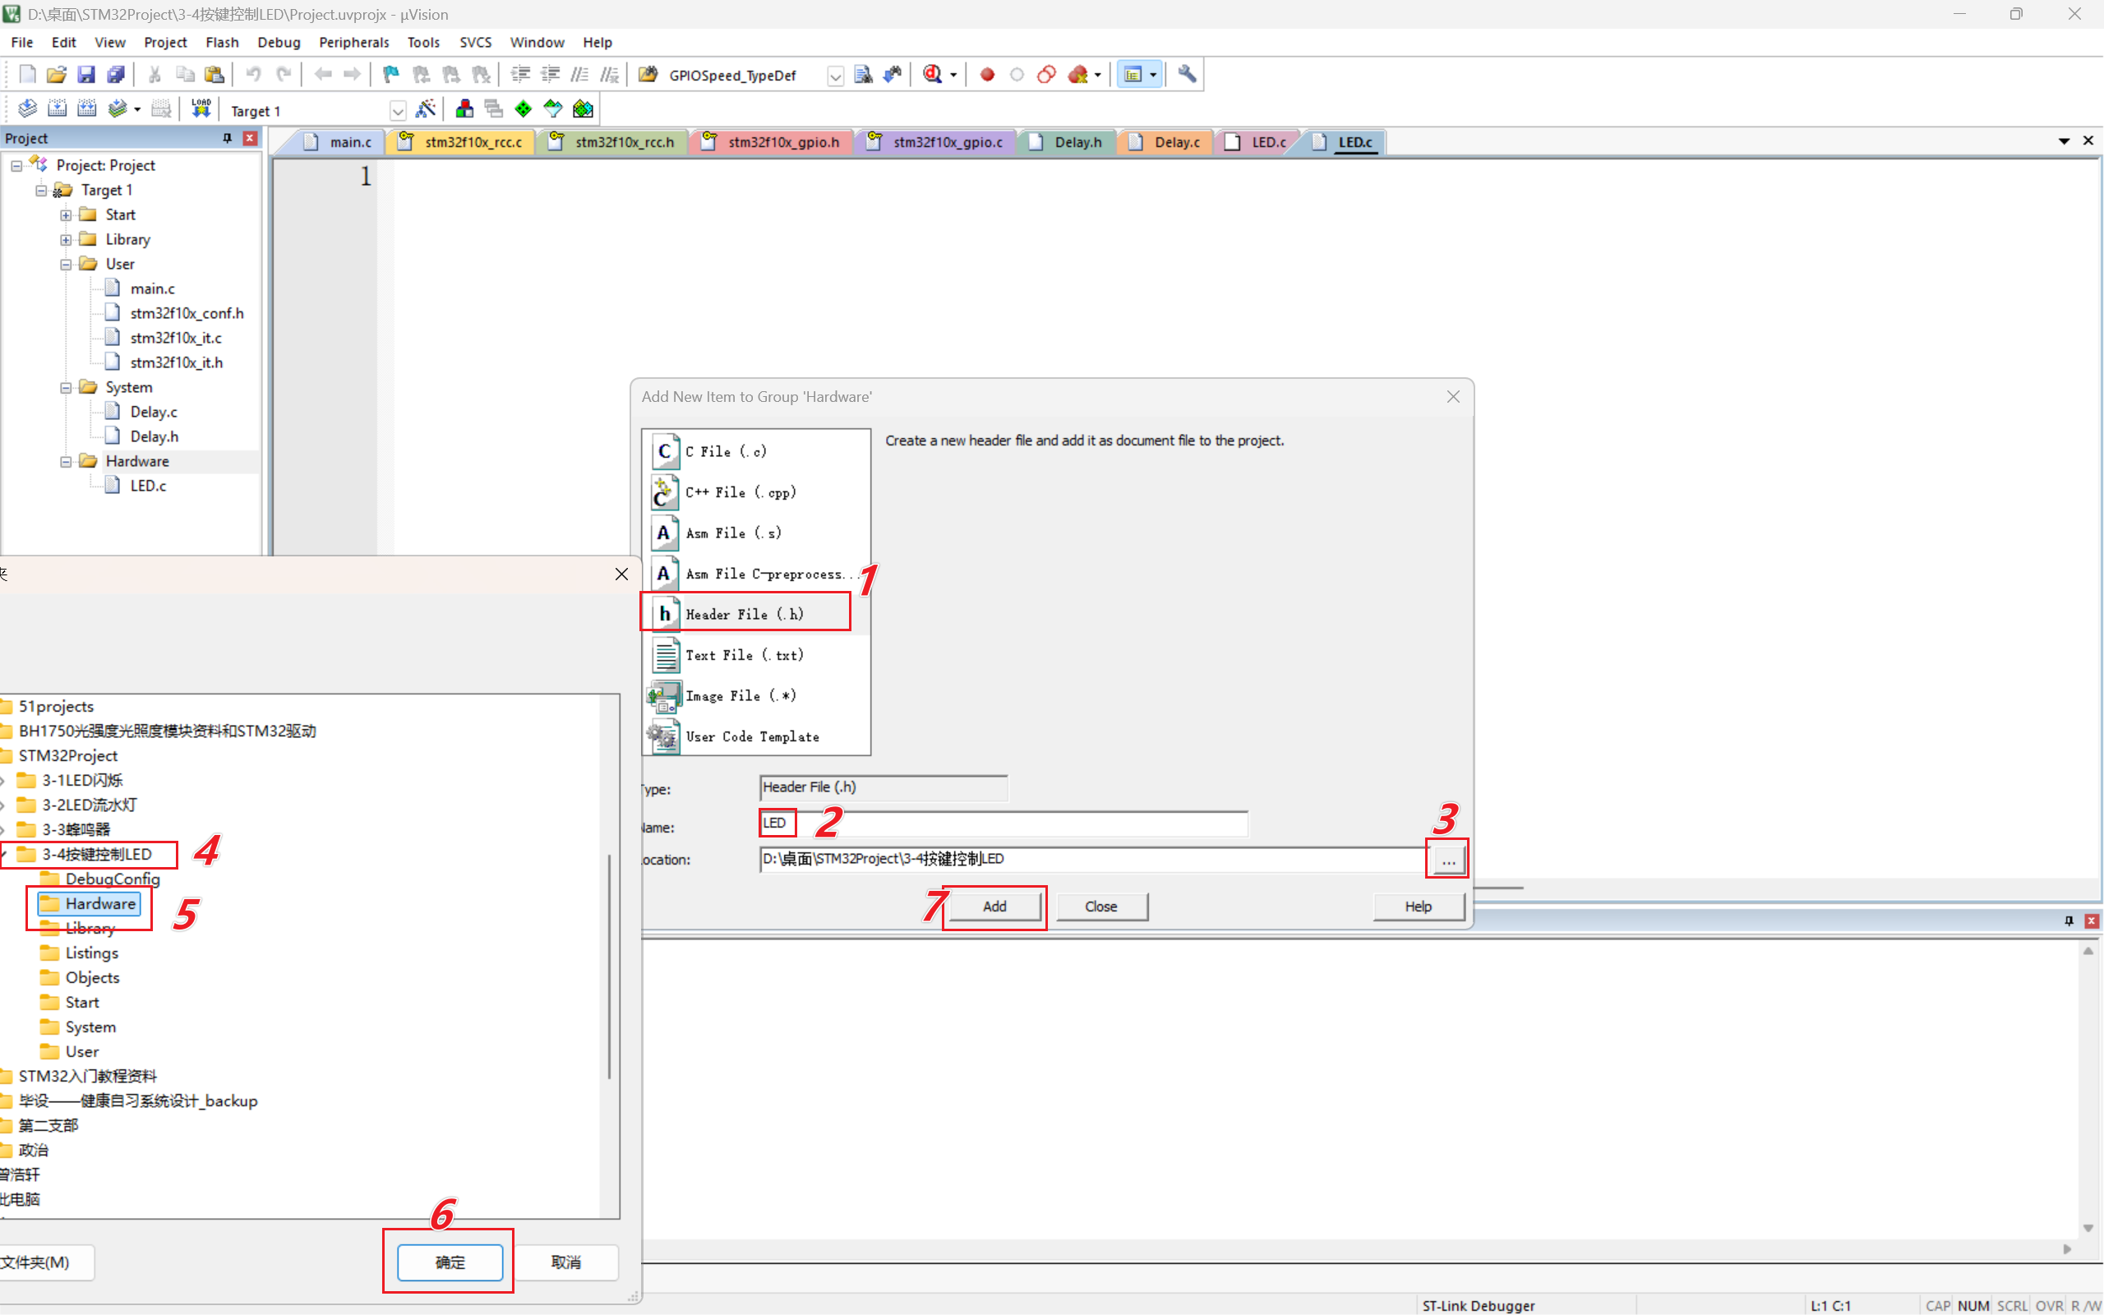Toggle bookmark flag icon

tap(391, 75)
